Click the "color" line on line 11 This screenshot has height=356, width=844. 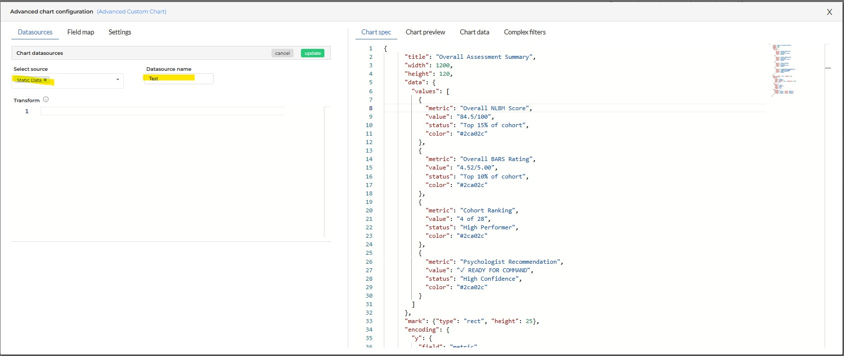coord(456,134)
